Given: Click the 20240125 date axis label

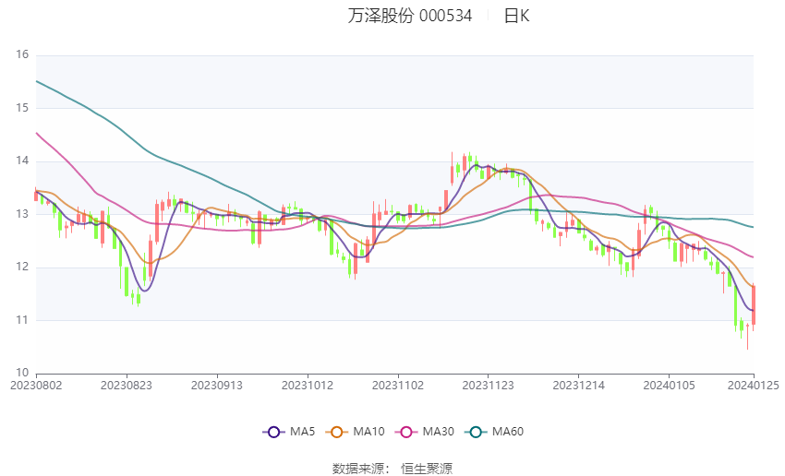Looking at the screenshot, I should point(754,386).
